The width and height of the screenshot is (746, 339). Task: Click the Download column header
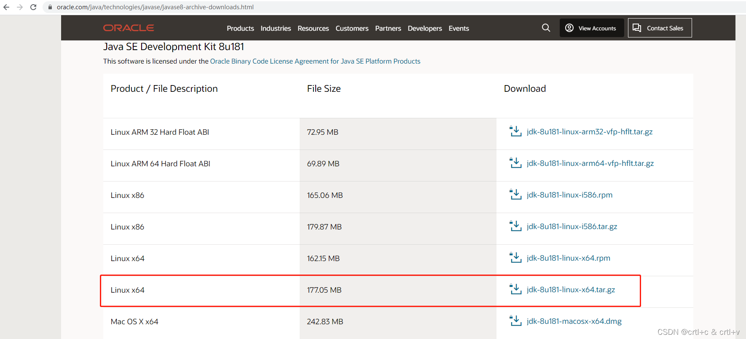tap(525, 88)
